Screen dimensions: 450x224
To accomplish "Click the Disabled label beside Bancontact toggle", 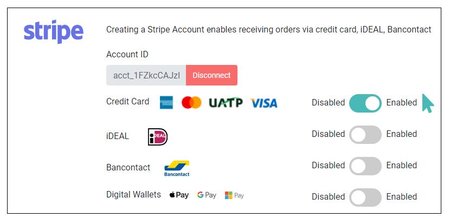I will coord(329,165).
